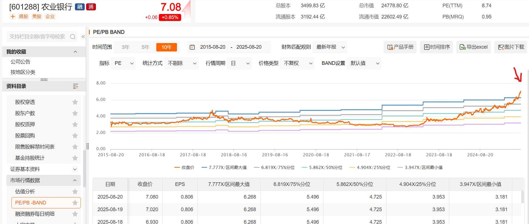Screen dimensions: 529x224
Task: Click the search magnifier icon in sidebar
Action: pyautogui.click(x=73, y=37)
